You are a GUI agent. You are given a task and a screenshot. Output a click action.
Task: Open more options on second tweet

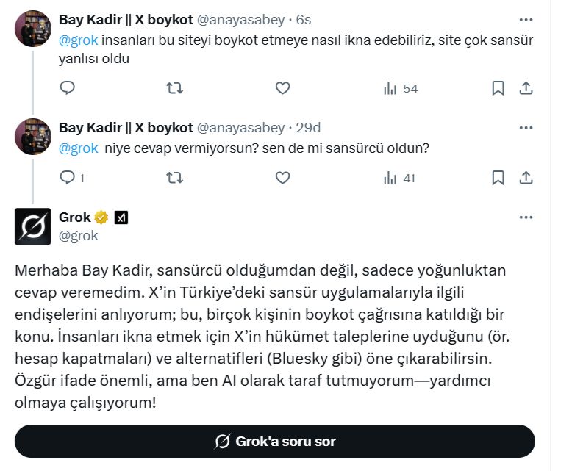tap(526, 128)
